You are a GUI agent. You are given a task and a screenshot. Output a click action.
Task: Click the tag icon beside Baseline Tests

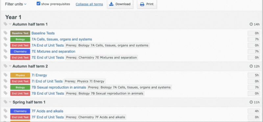click(6, 33)
